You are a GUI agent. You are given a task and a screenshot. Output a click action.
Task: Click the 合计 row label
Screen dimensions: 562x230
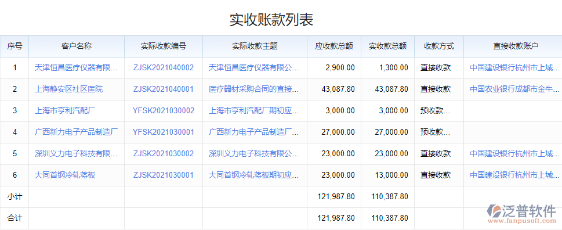coord(14,218)
